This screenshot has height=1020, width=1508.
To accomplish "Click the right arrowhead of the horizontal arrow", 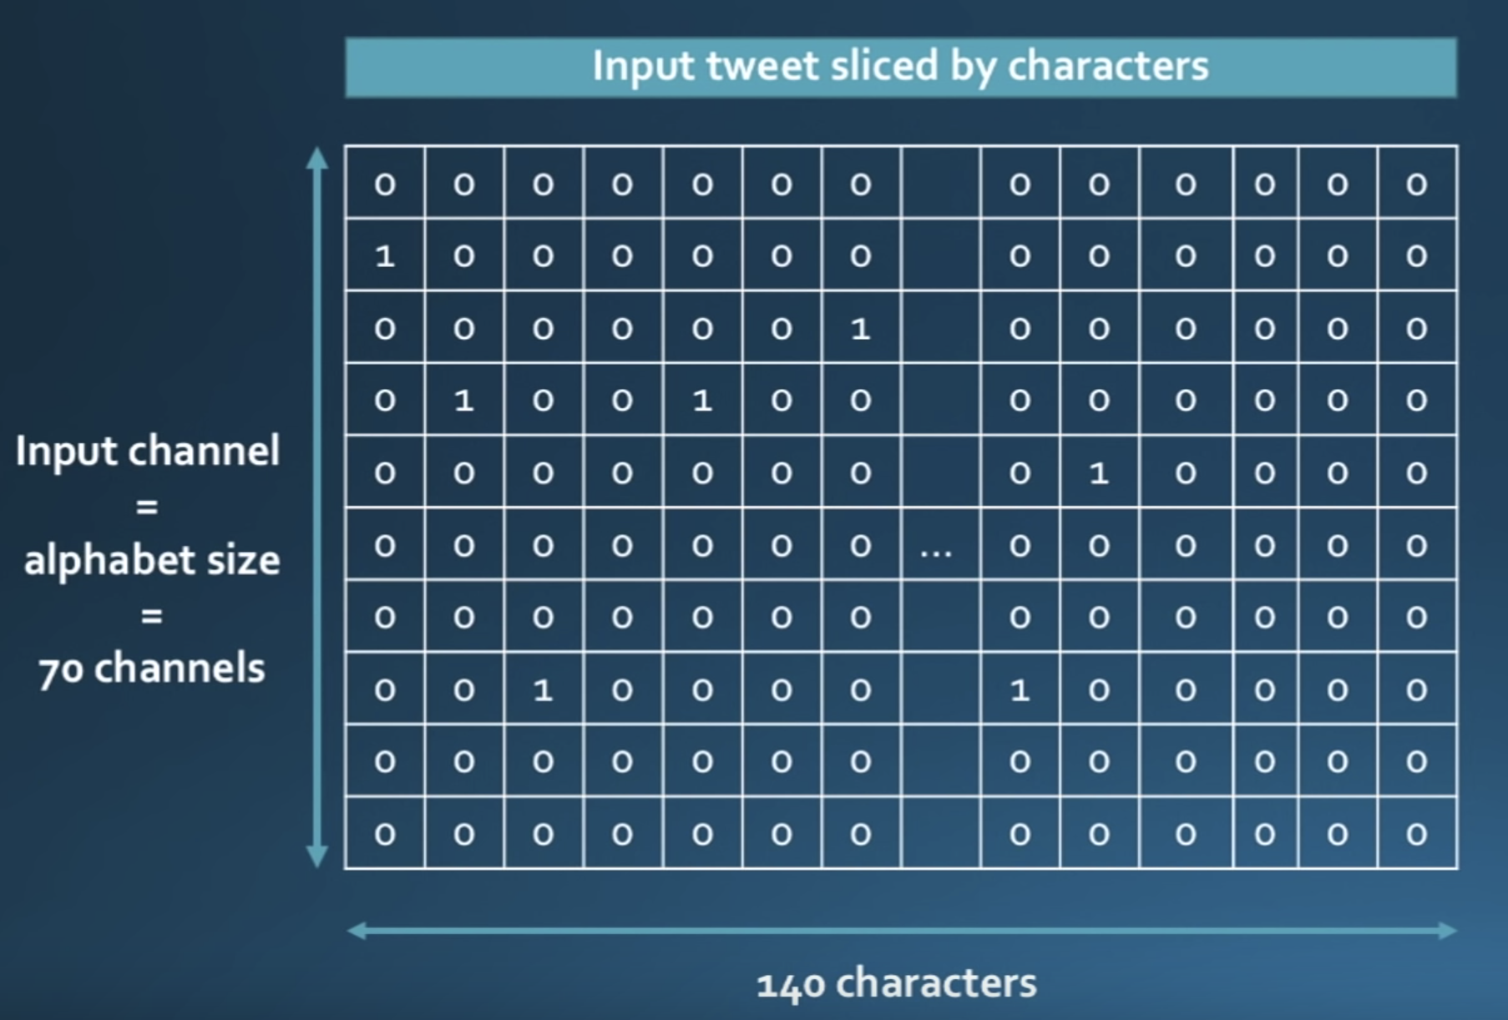I will tap(1447, 931).
